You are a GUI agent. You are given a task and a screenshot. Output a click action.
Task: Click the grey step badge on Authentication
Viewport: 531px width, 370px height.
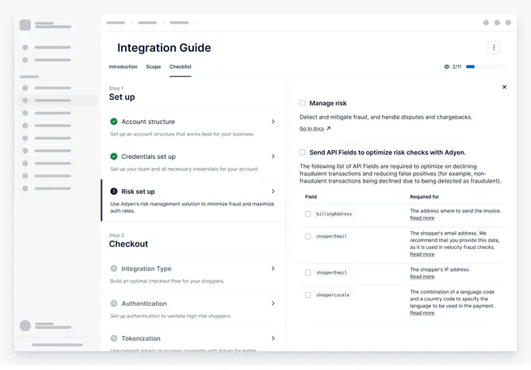pos(114,303)
